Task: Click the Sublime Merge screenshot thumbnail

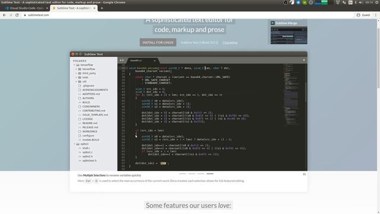Action: [289, 35]
